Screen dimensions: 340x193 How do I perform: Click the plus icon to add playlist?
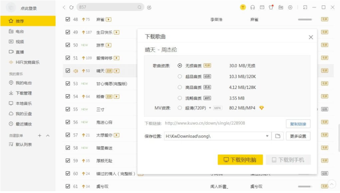40,135
